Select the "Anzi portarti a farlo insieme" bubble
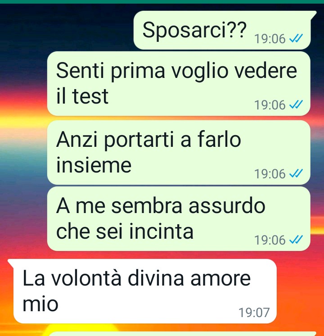Viewport: 324px width, 336px height. 179,152
